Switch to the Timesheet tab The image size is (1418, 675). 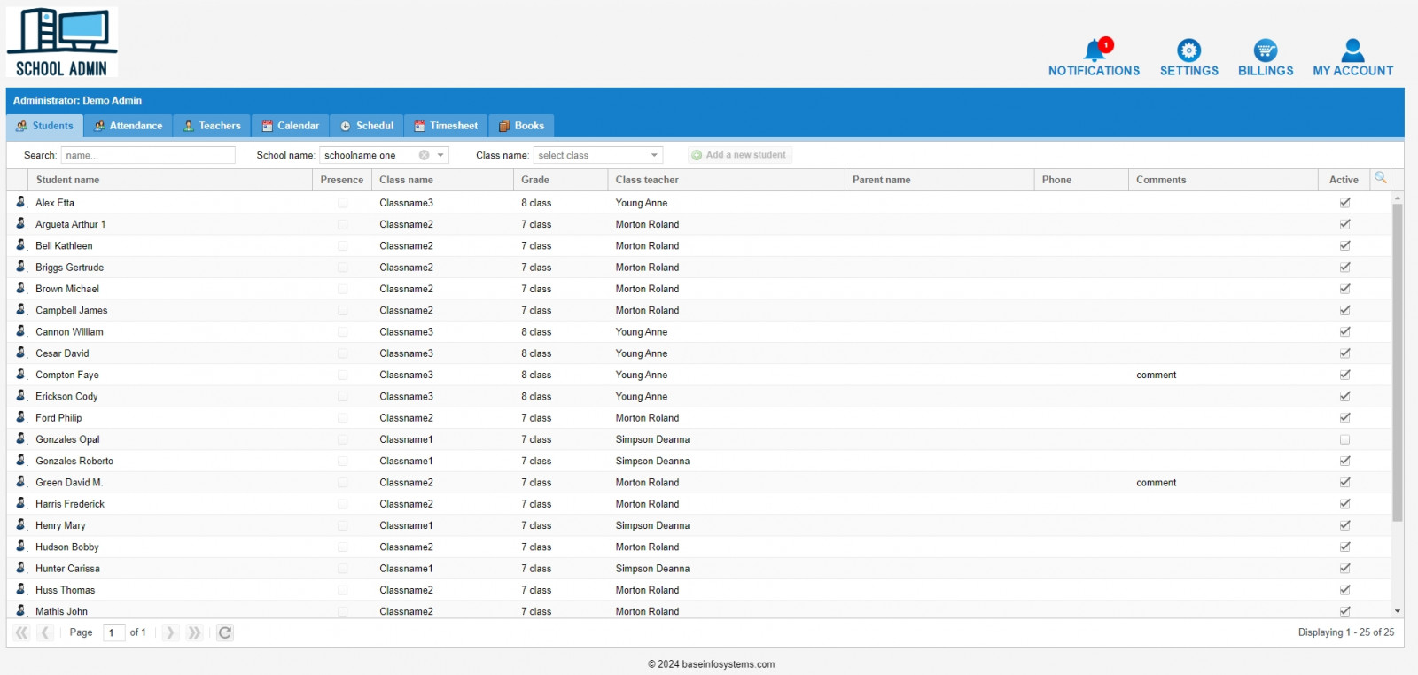pos(446,126)
